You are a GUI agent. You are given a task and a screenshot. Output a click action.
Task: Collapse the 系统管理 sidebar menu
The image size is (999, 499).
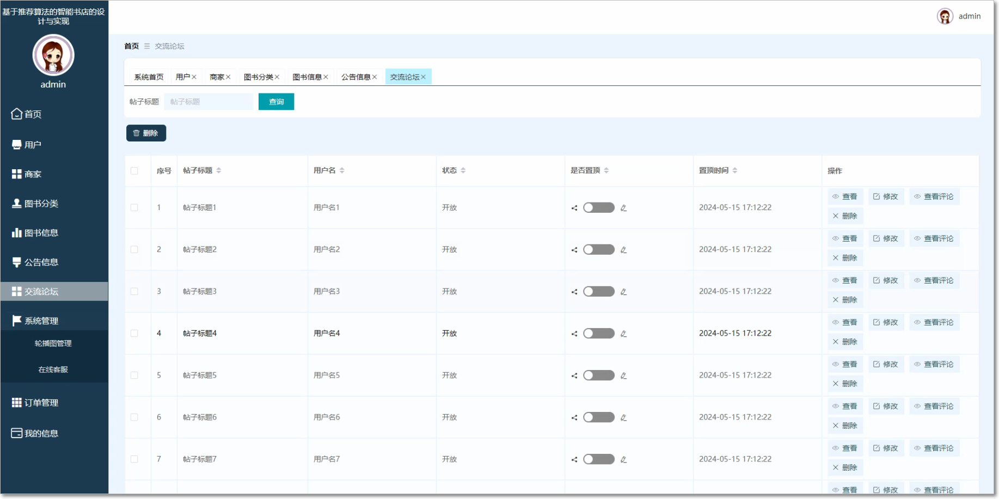coord(54,321)
